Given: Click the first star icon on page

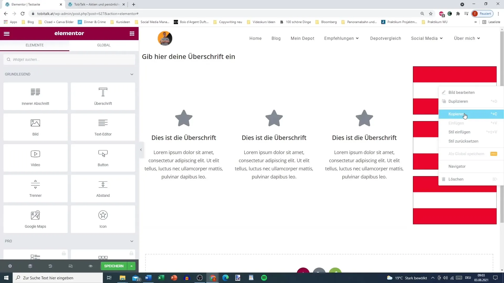Looking at the screenshot, I should 184,118.
